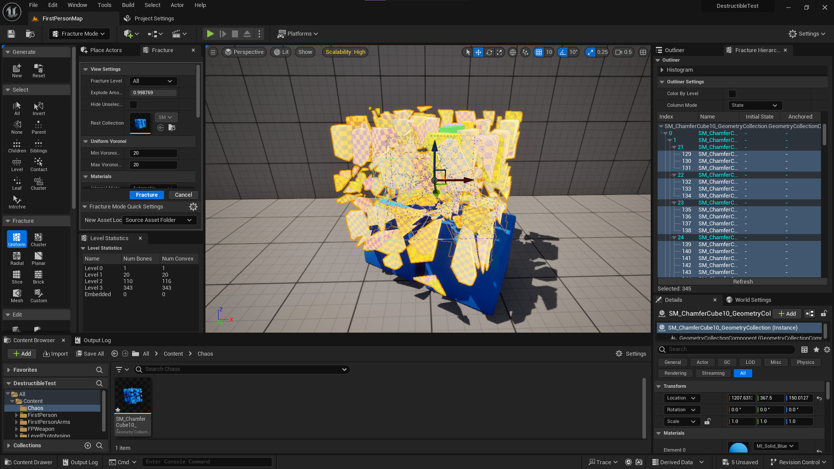Click the Explode Amount slider field

(153, 93)
